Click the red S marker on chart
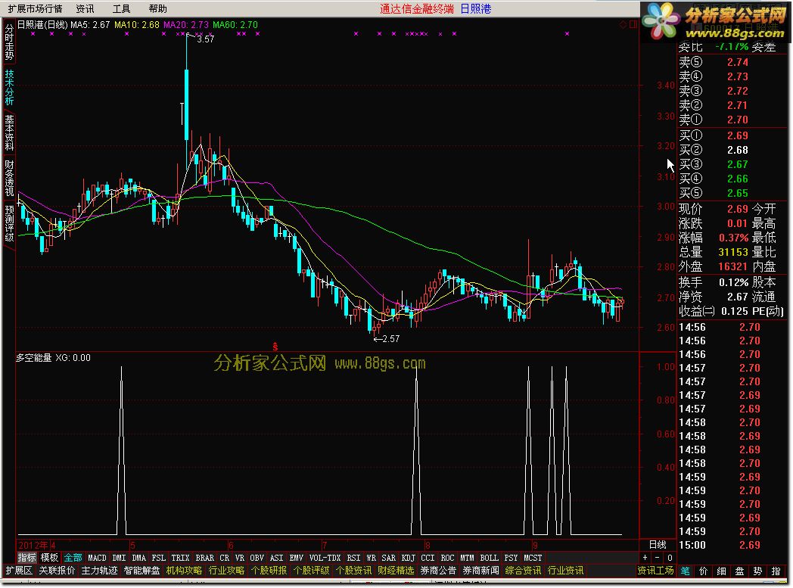Screen dimensions: 793x588 tap(275, 347)
